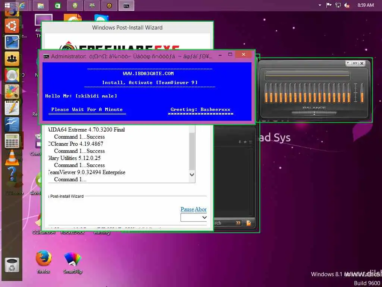Click 'WWW.IBDA3GATE.COM' text in console
The height and width of the screenshot is (287, 382).
click(x=148, y=74)
